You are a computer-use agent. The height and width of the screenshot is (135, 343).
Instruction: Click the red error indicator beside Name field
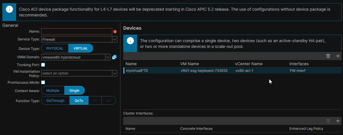pos(115,31)
